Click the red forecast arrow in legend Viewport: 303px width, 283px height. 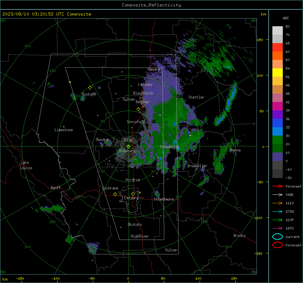click(277, 186)
